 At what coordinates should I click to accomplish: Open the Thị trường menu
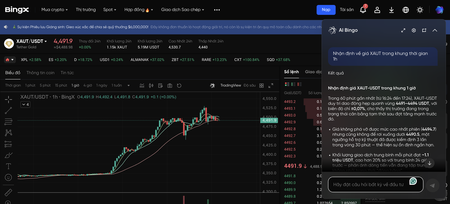[x=86, y=10]
